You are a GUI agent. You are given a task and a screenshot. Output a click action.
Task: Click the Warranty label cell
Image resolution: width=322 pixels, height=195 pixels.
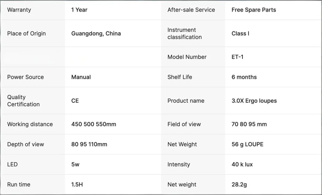(19, 10)
